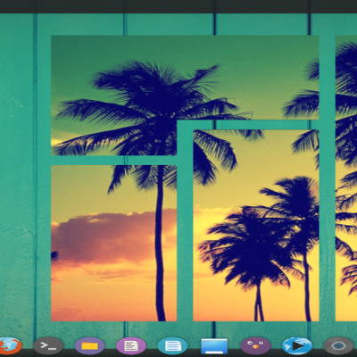Screen dimensions: 357x357
Task: Open the gray camera lens icon
Action: pos(338,346)
